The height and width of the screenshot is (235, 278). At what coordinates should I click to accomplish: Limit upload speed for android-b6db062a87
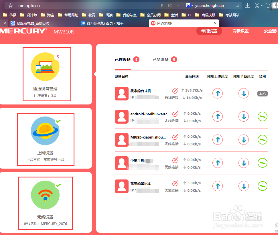[218, 116]
